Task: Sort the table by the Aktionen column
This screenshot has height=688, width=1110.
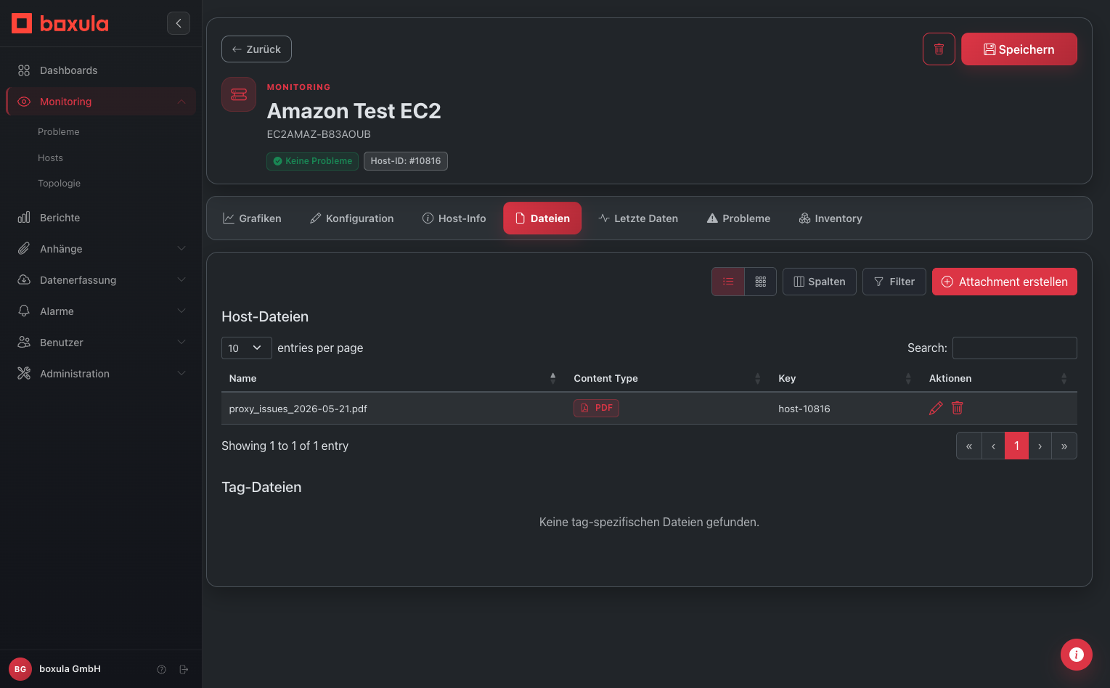Action: click(x=1000, y=378)
